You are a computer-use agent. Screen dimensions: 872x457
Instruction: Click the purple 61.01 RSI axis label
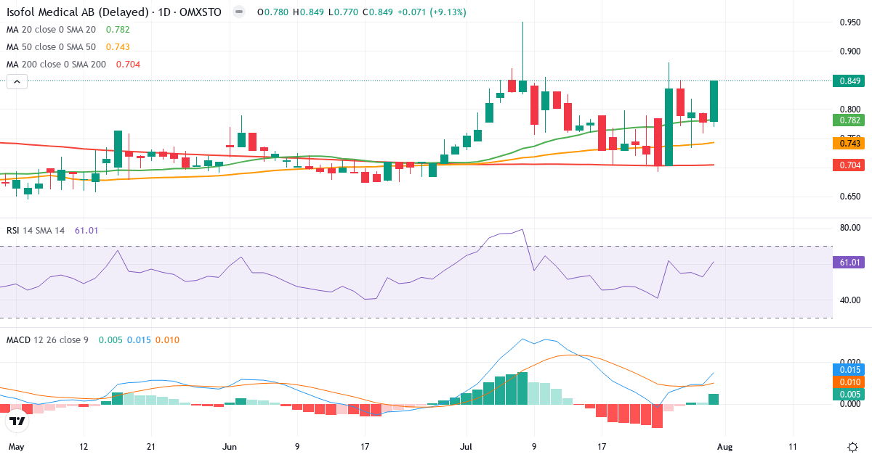coord(849,263)
